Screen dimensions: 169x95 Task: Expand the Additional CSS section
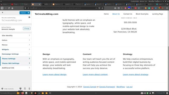point(16,68)
